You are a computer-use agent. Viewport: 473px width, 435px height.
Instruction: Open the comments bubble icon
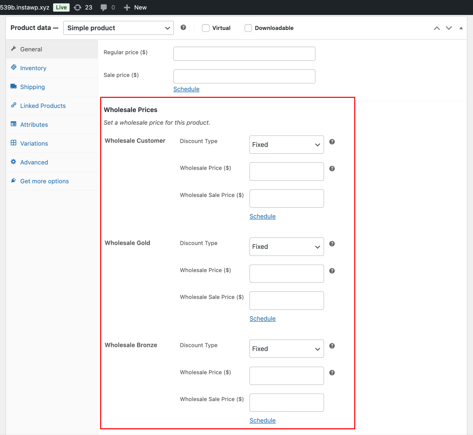(x=104, y=8)
